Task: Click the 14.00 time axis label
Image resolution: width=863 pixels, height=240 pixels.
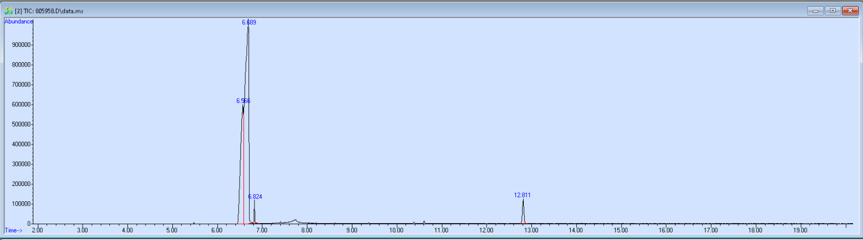Action: coord(576,230)
